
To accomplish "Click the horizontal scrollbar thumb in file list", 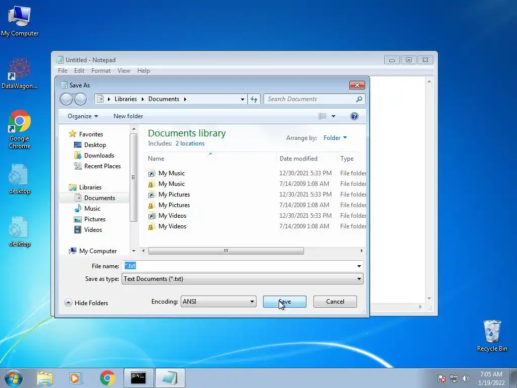I will [226, 251].
